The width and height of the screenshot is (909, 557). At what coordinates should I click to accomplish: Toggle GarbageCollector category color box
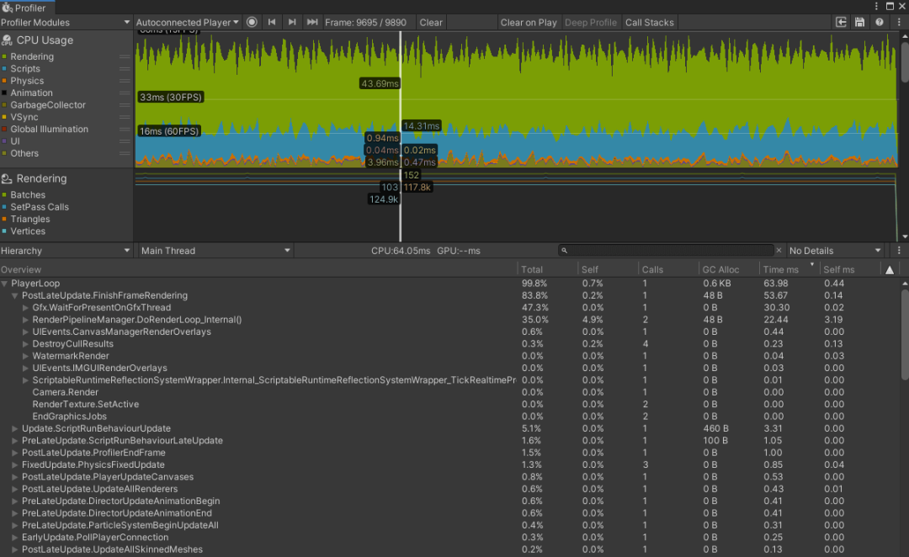5,105
